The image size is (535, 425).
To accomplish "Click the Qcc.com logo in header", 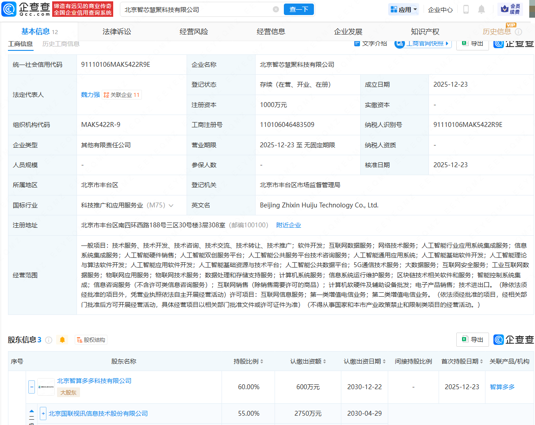I will pos(26,9).
